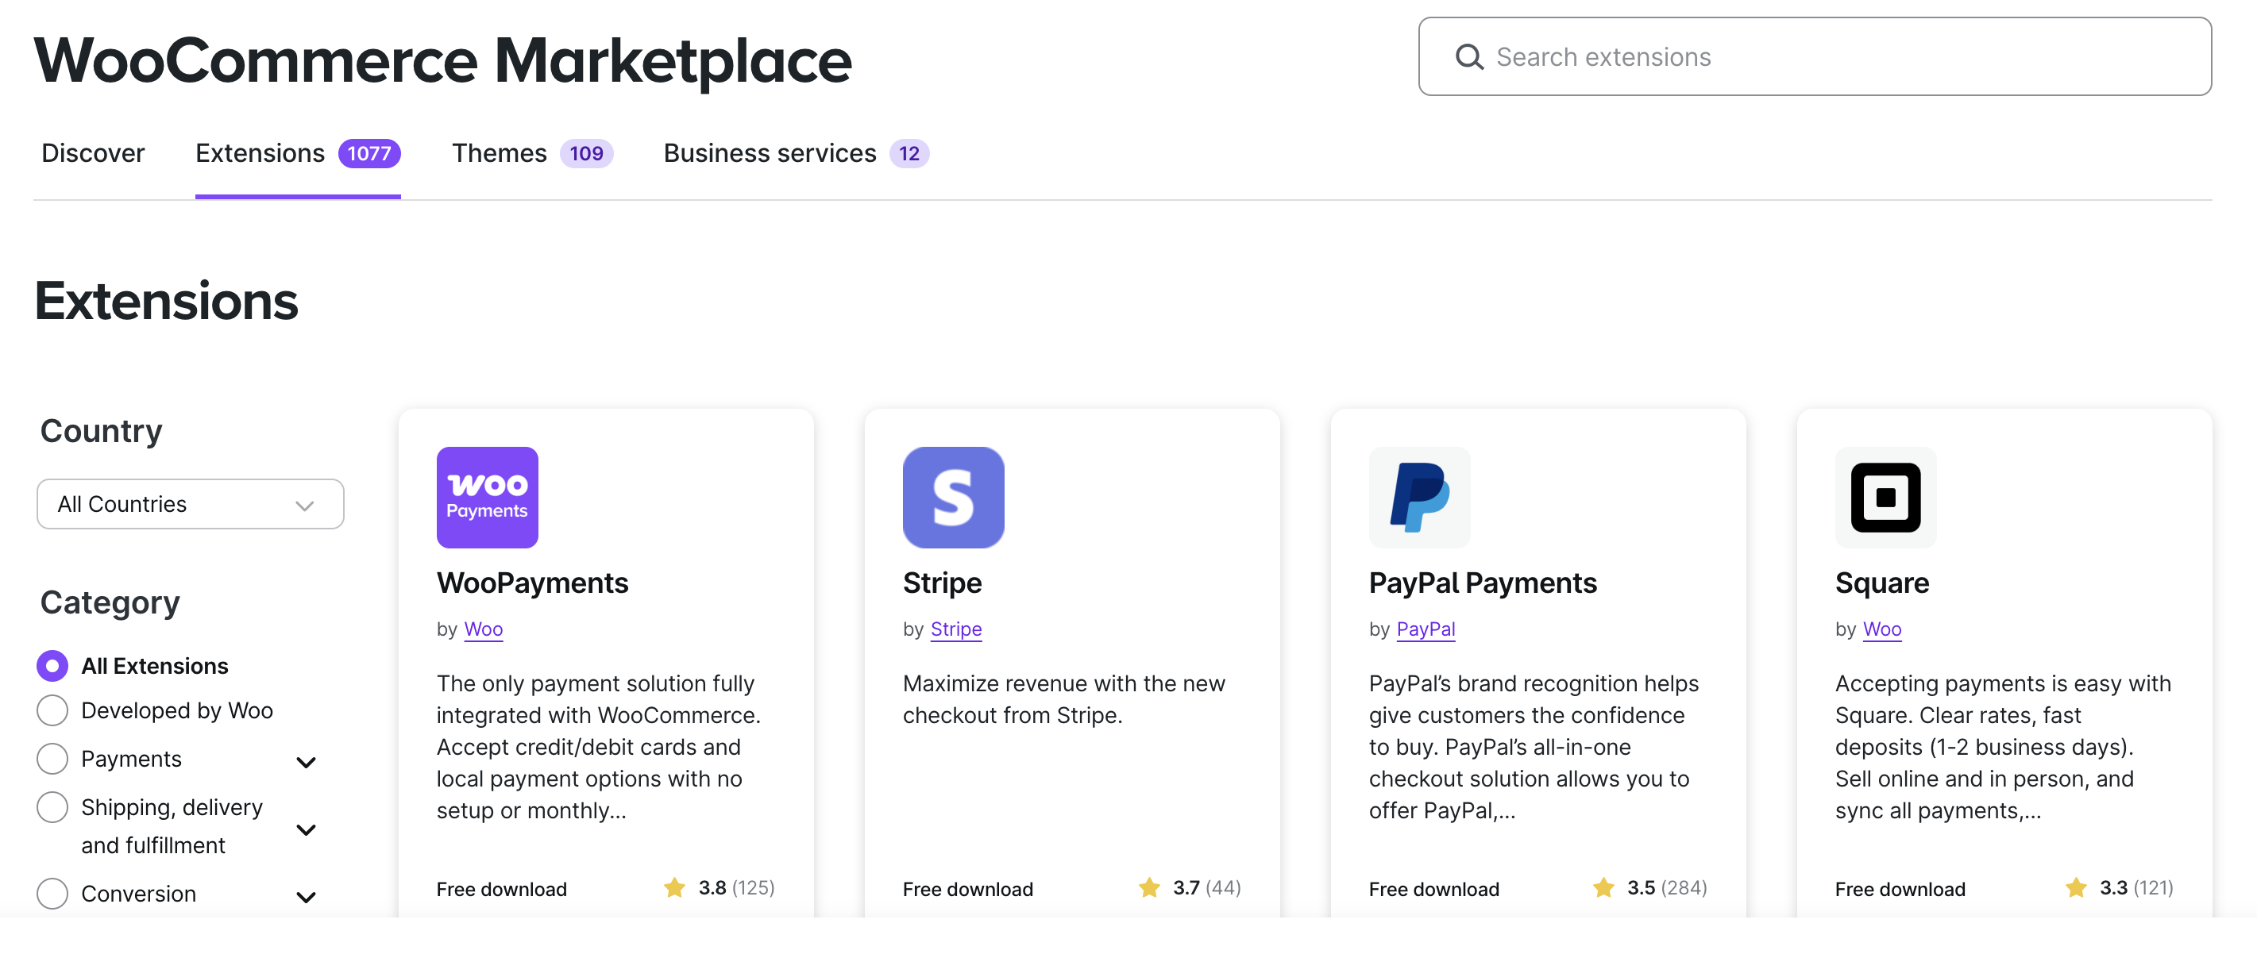This screenshot has height=954, width=2257.
Task: Open the Stripe extension title
Action: point(942,583)
